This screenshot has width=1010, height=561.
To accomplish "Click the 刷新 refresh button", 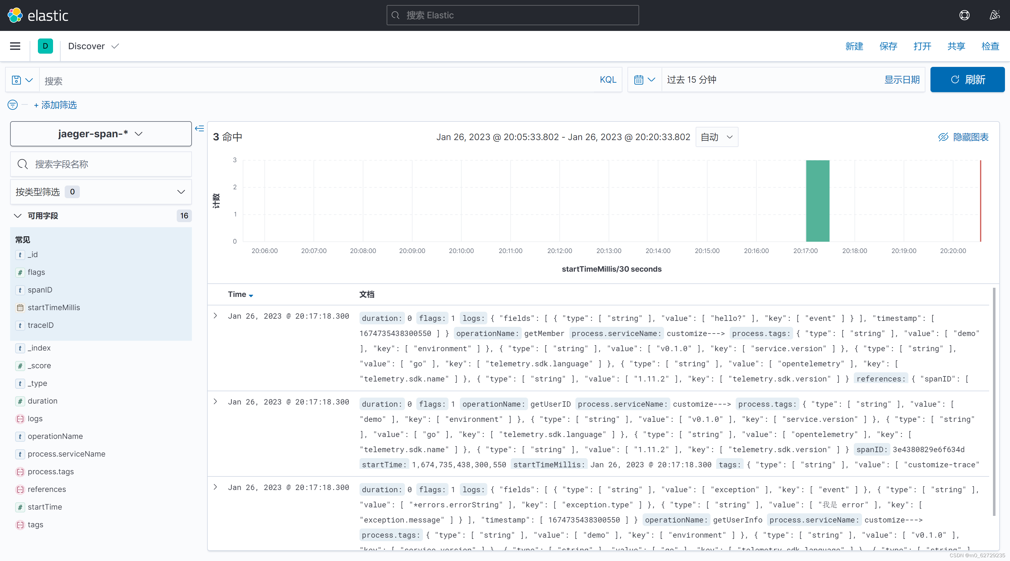I will [x=967, y=80].
